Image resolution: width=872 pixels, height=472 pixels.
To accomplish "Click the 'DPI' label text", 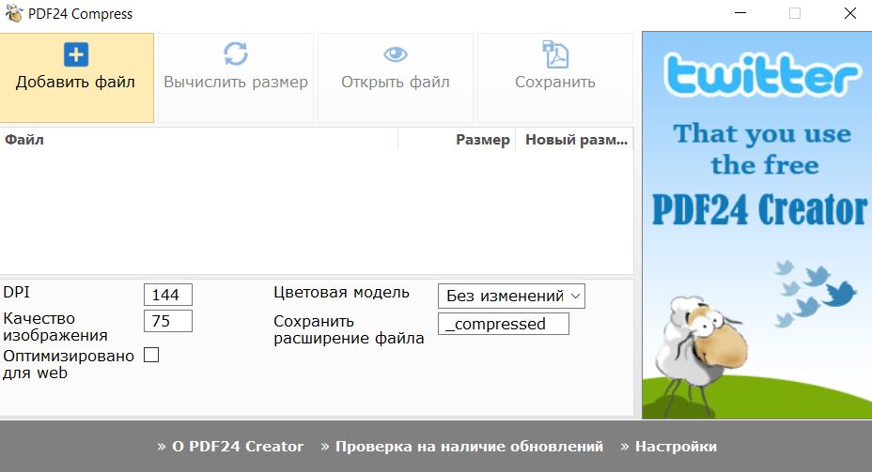I will pos(17,292).
